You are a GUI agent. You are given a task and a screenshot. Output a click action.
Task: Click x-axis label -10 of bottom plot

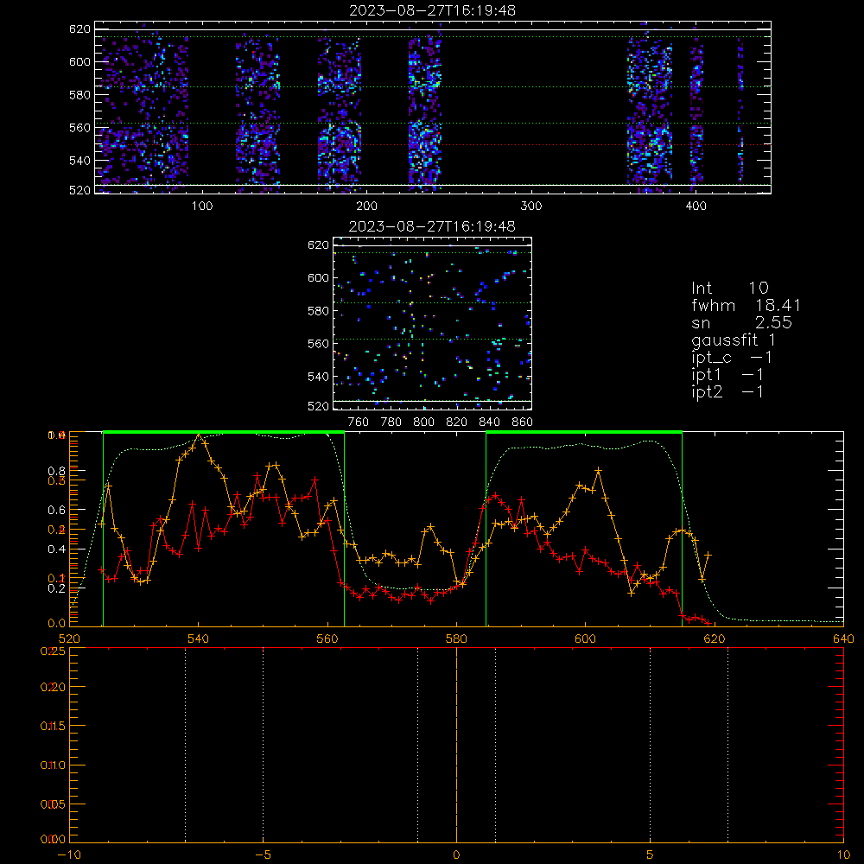coord(69,855)
